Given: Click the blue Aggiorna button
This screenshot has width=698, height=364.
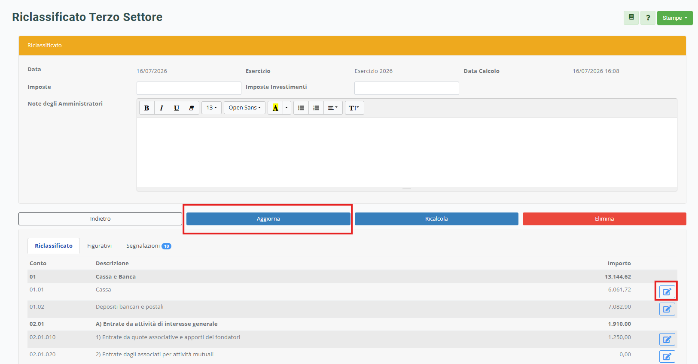Looking at the screenshot, I should (268, 219).
